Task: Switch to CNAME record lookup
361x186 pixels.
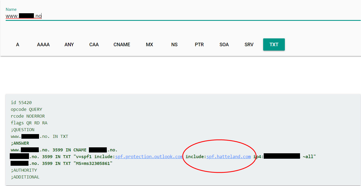Action: (122, 45)
